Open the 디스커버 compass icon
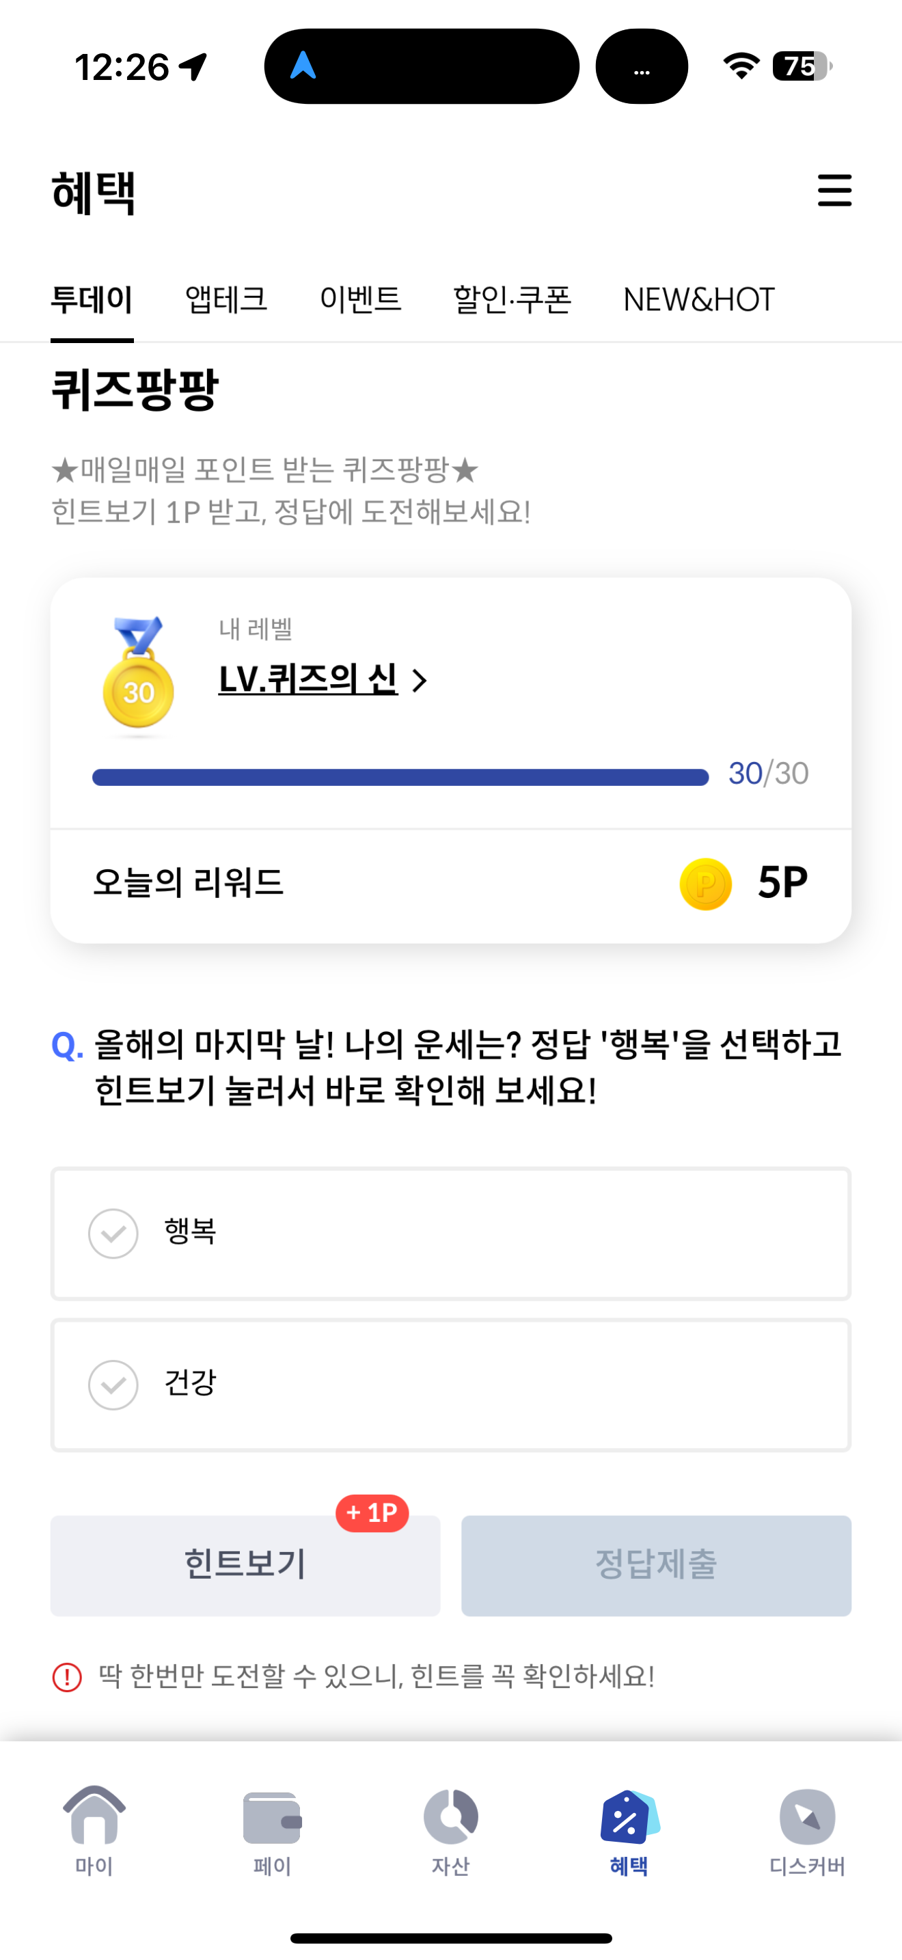The width and height of the screenshot is (902, 1960). coord(807,1816)
